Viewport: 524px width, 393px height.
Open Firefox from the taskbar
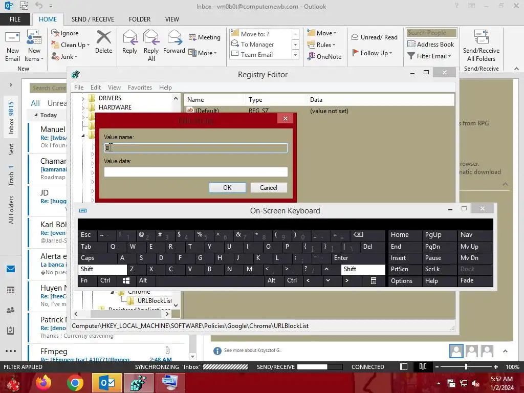tap(44, 383)
